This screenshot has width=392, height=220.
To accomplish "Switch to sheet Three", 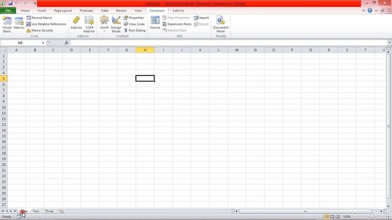I will [x=49, y=211].
